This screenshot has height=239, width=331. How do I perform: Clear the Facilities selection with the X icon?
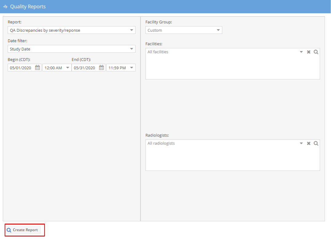(309, 52)
